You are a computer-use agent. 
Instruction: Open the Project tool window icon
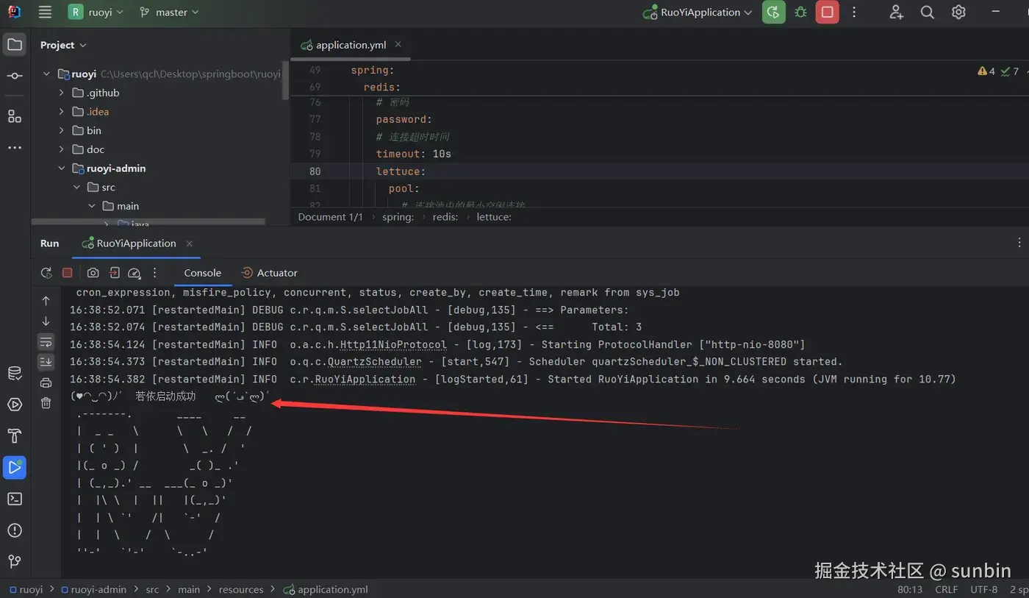[x=15, y=45]
